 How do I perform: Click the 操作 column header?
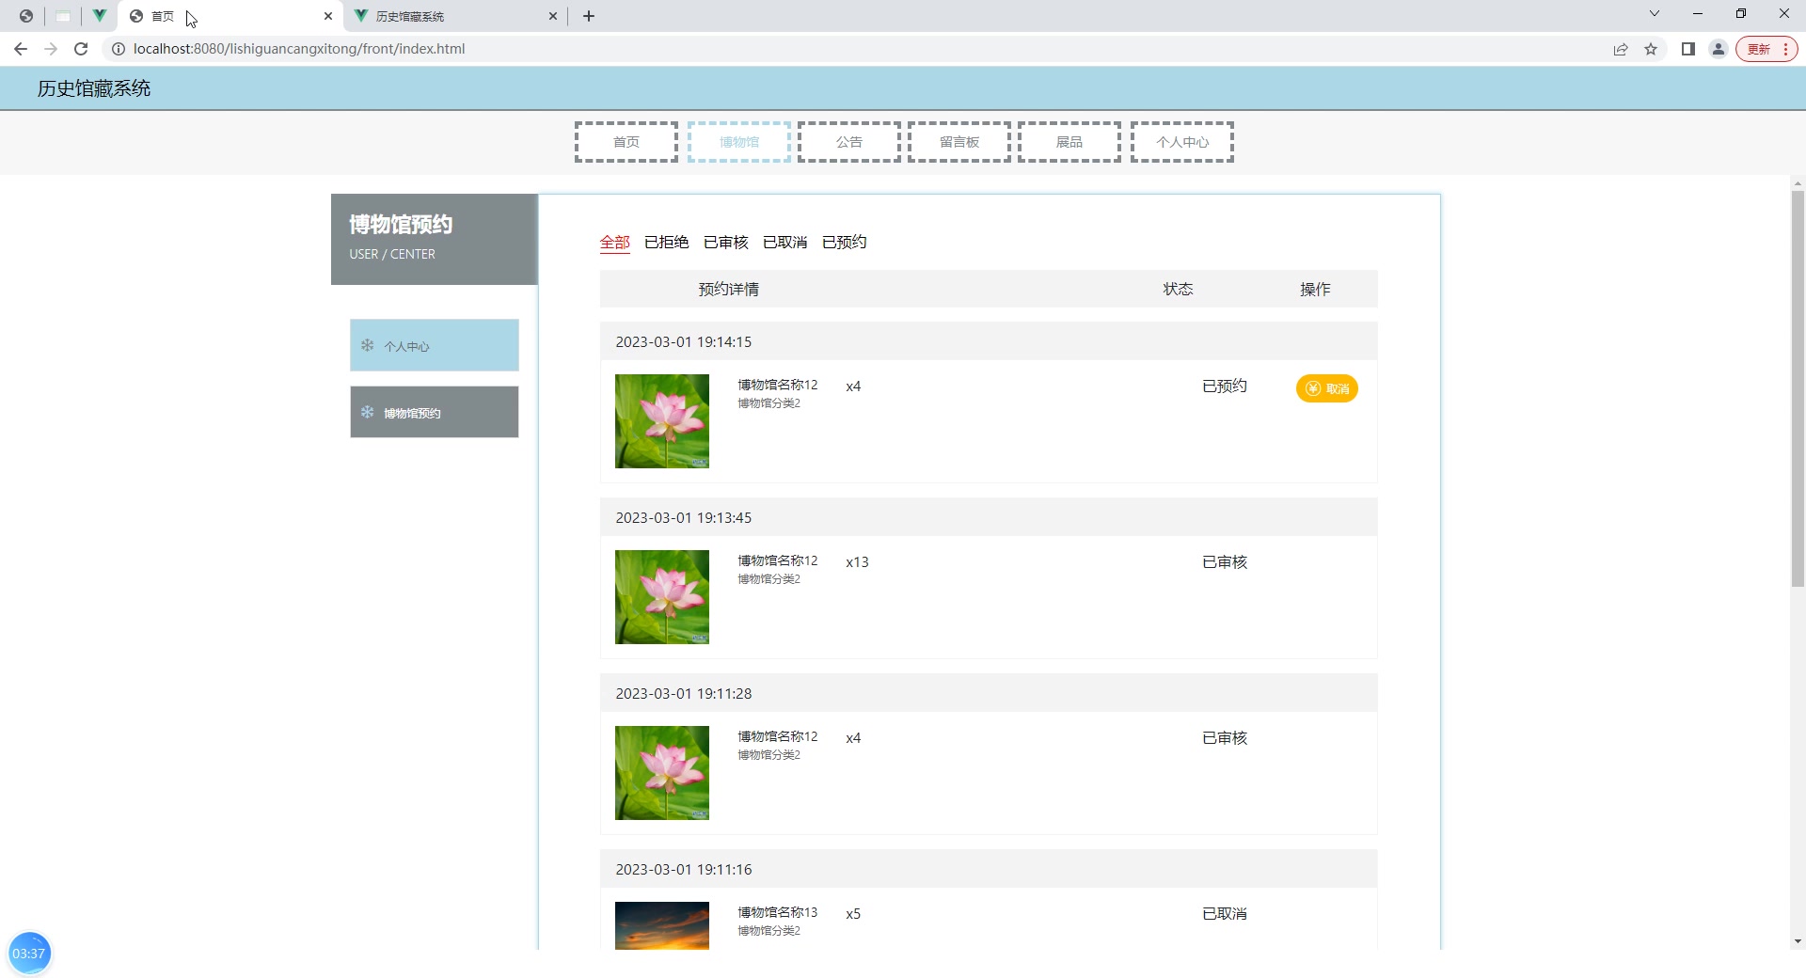pos(1315,290)
